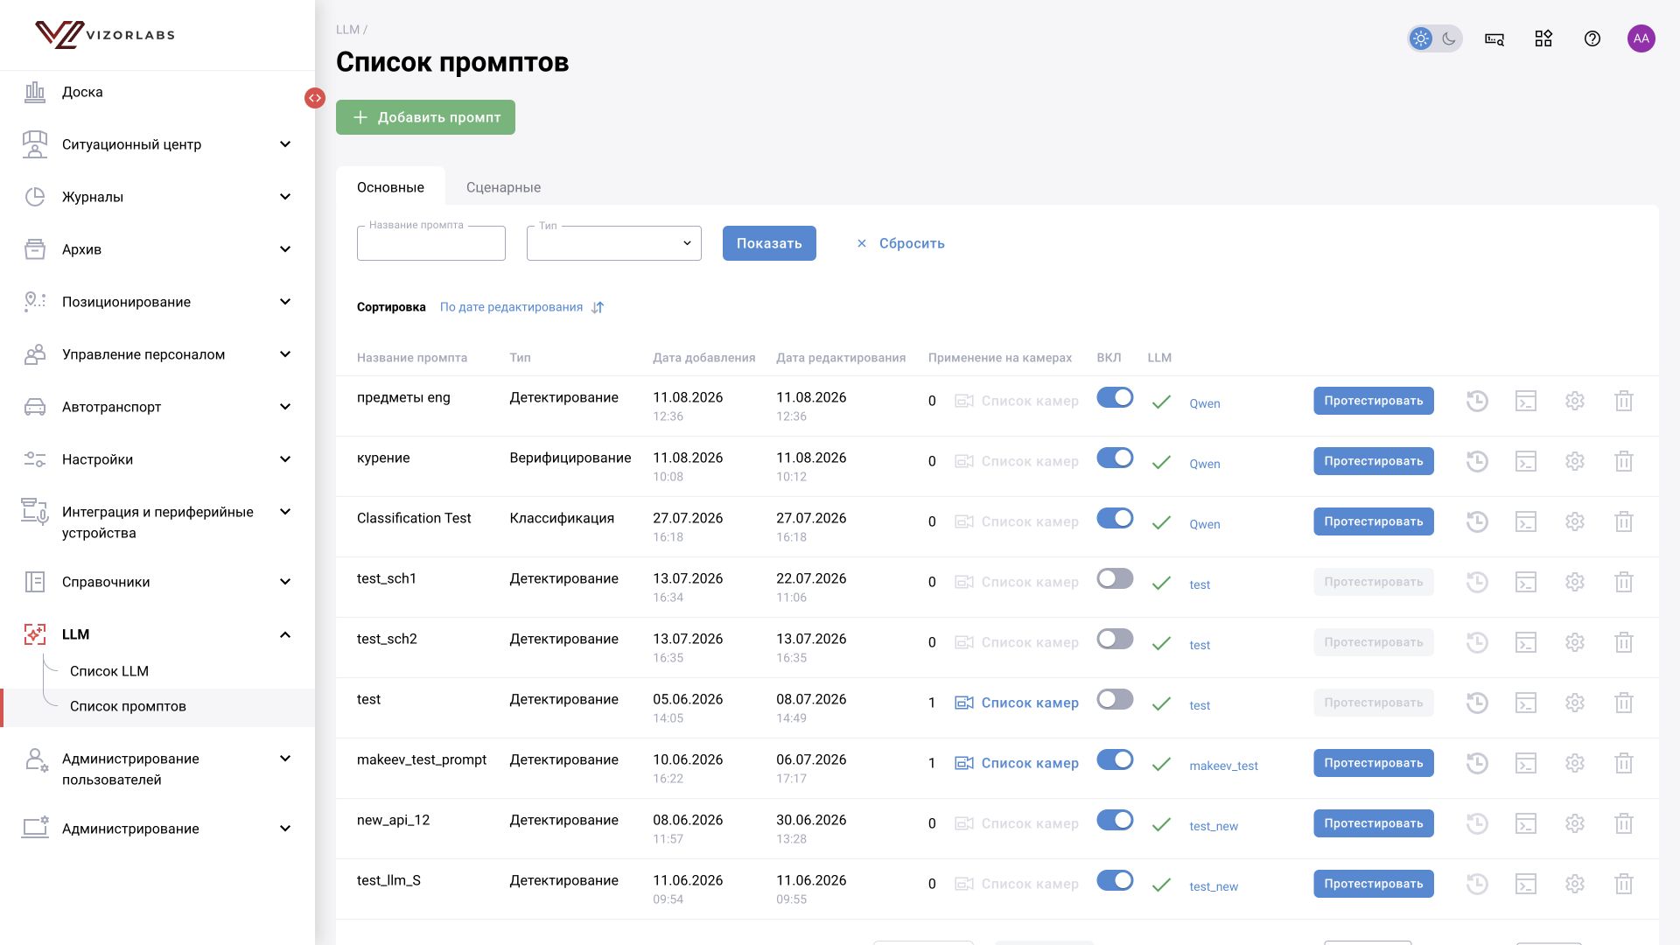Focus the Название промпта input field

431,243
